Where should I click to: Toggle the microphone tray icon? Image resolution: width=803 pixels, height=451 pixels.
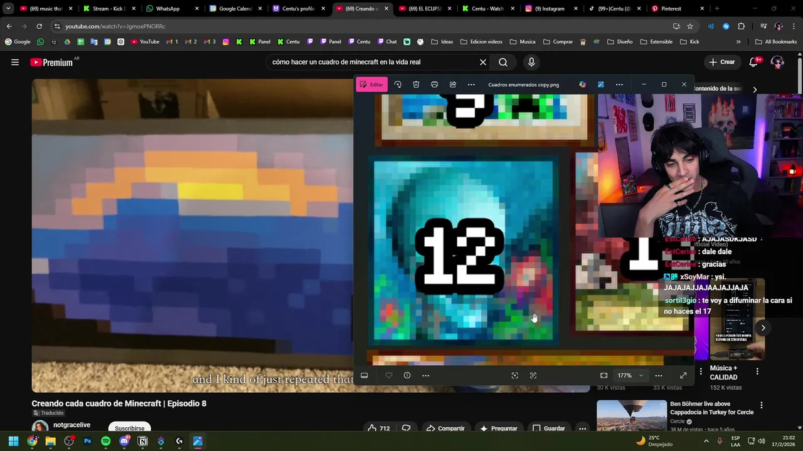[720, 441]
